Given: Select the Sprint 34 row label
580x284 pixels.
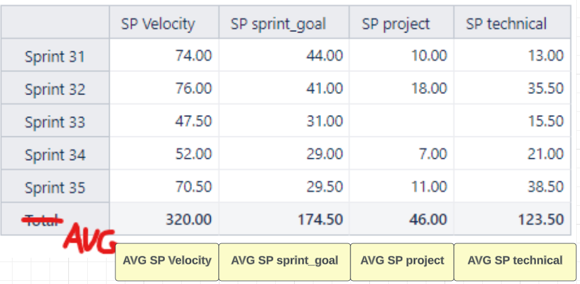Looking at the screenshot, I should (x=55, y=154).
